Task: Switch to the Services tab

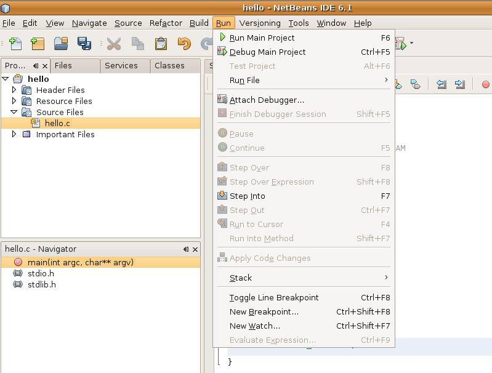Action: (125, 66)
